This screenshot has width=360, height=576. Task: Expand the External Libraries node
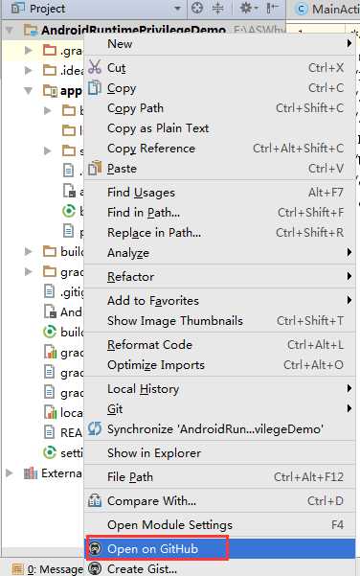tap(10, 473)
